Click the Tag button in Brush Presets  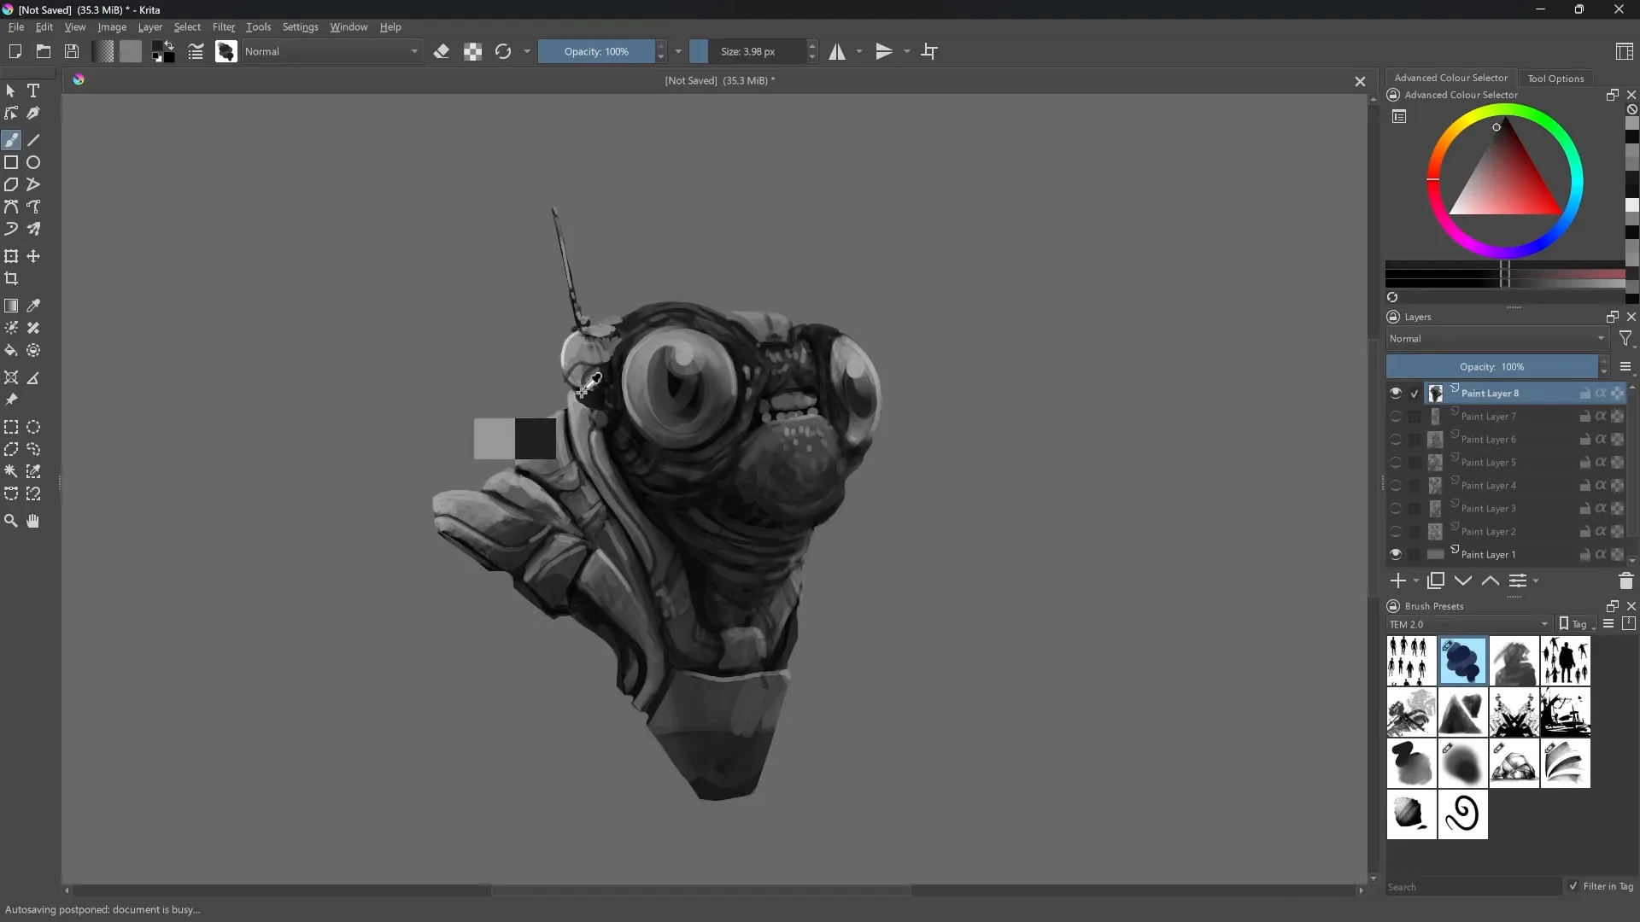click(1574, 624)
